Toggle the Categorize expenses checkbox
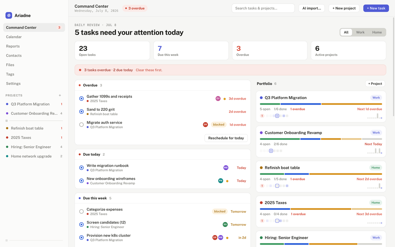 coord(81,211)
